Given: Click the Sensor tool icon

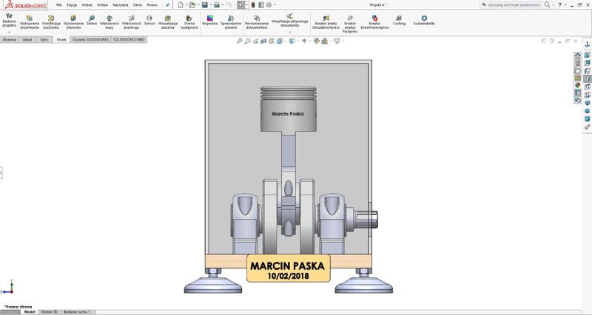Looking at the screenshot, I should [149, 18].
